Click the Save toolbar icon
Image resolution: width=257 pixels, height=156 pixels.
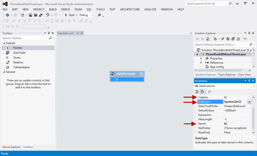36,15
